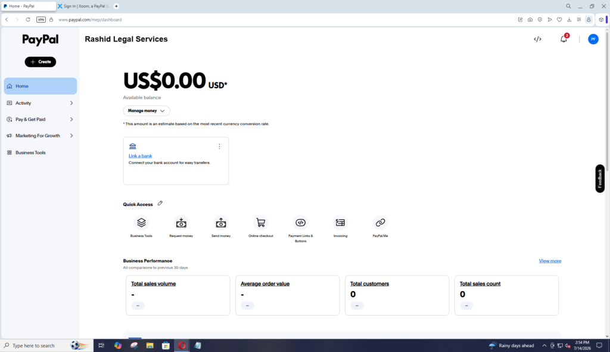Viewport: 610px width, 352px height.
Task: Open the Rainy days ahead weather widget
Action: click(512, 345)
